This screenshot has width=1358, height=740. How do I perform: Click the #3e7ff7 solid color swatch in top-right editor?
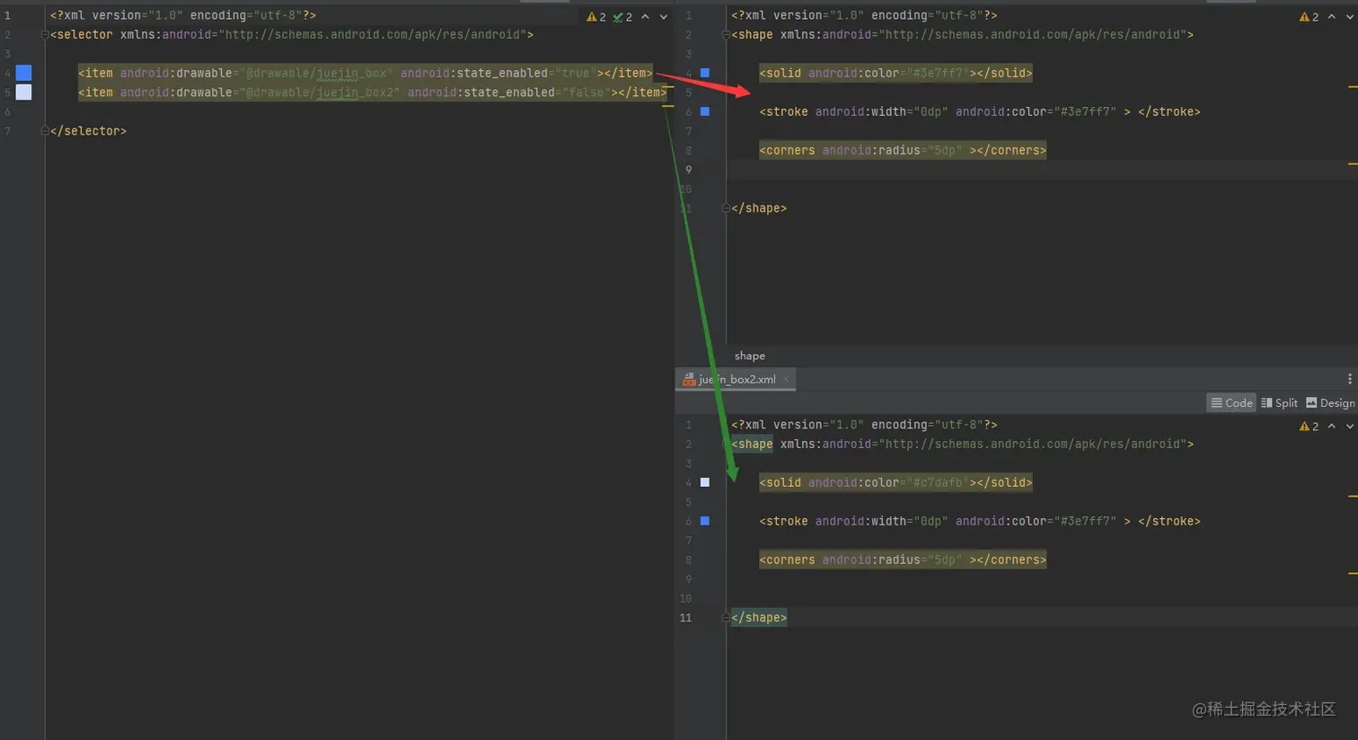click(705, 73)
